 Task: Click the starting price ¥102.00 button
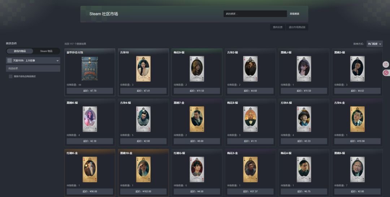143,191
